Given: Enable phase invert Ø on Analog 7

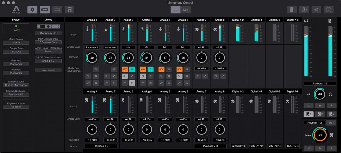Looking at the screenshot, I should coord(205,76).
